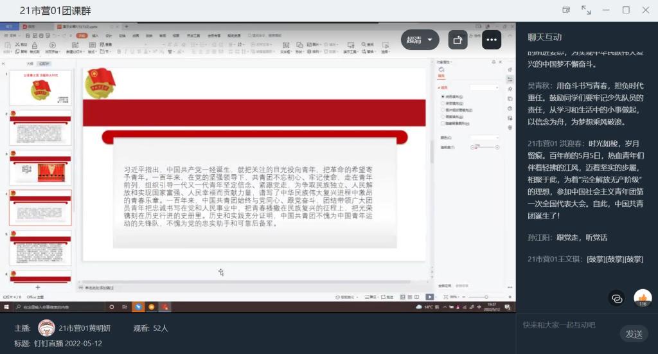Screen dimensions: 658x354
Task: Click the 透明度 transparency slider
Action: click(x=483, y=147)
